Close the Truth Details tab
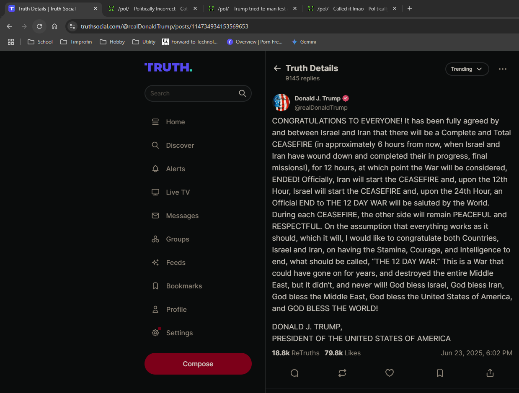The height and width of the screenshot is (393, 519). point(96,9)
